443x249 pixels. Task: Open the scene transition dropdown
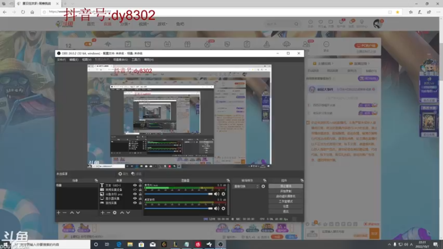pos(246,186)
